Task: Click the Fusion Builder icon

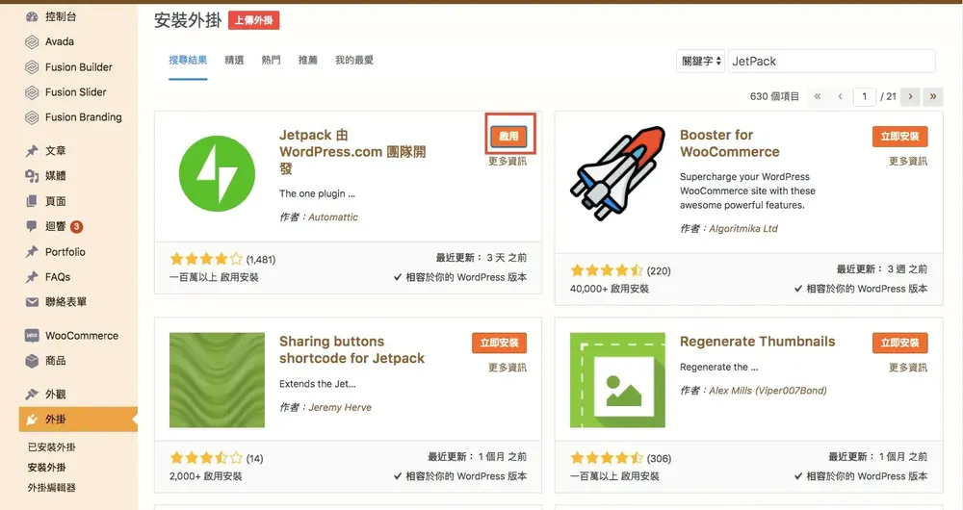Action: [x=32, y=67]
